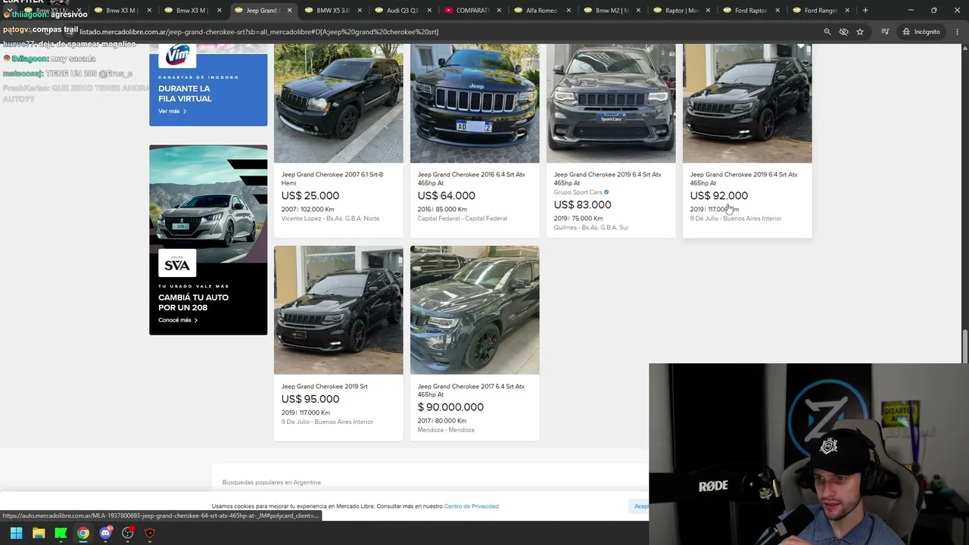Open Chrome from the taskbar

(x=83, y=533)
